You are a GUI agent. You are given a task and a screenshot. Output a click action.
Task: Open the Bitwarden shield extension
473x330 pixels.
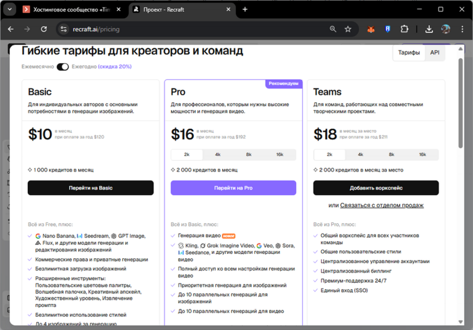point(388,29)
